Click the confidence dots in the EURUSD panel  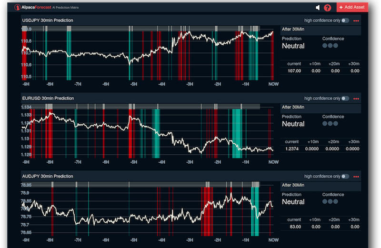pyautogui.click(x=330, y=124)
